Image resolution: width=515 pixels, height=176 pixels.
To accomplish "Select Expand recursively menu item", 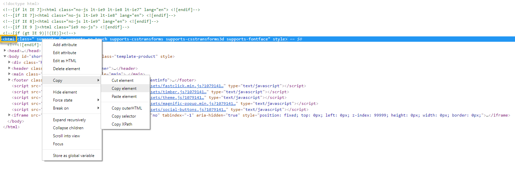I will [x=72, y=120].
